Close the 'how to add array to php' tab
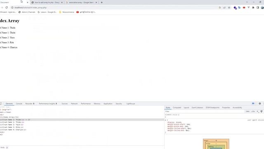This screenshot has height=149, width=264. (62, 2)
